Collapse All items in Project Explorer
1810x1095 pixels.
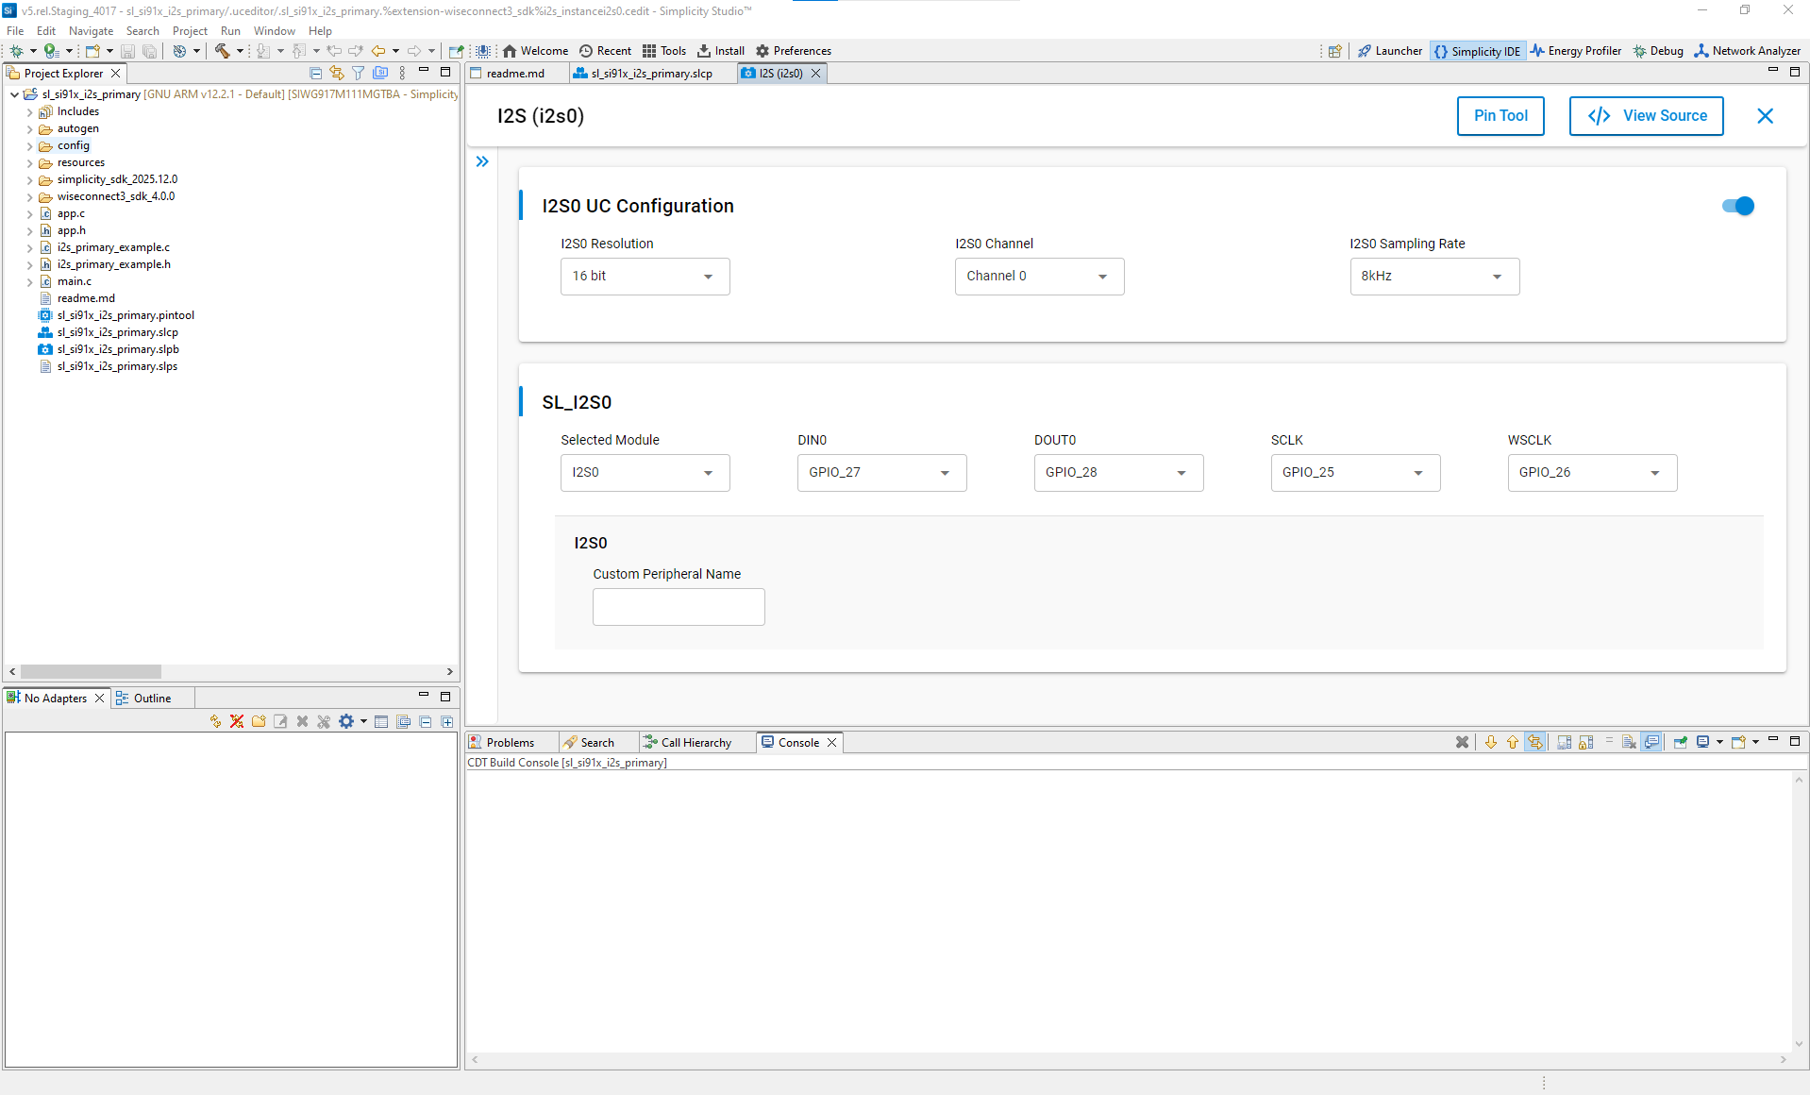tap(315, 73)
